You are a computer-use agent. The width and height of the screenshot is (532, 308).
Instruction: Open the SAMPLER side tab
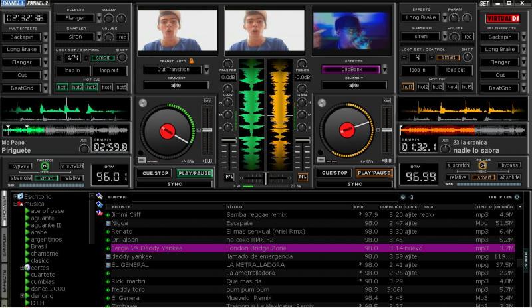tap(5, 246)
